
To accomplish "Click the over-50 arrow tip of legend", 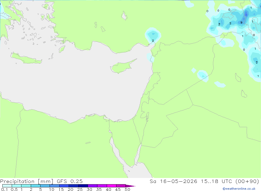I will 130,186.
